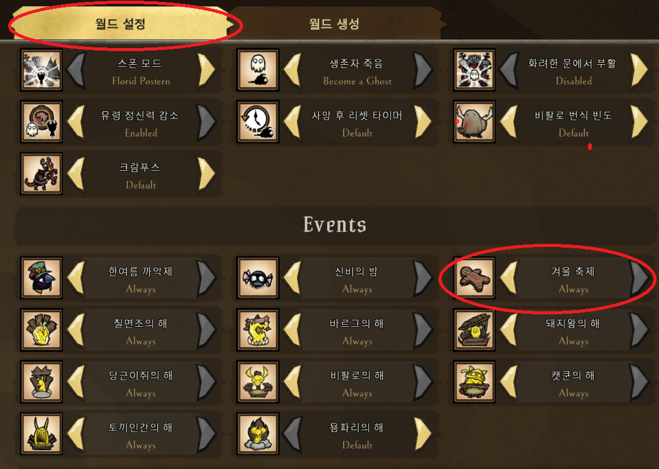Decrease 겨울 축제 with left arrow
The width and height of the screenshot is (659, 469).
509,278
